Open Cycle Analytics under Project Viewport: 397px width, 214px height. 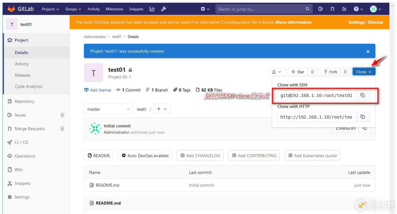point(29,86)
